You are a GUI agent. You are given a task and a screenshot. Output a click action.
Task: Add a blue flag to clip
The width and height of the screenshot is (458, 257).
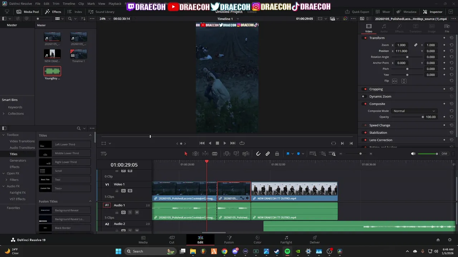(x=288, y=154)
